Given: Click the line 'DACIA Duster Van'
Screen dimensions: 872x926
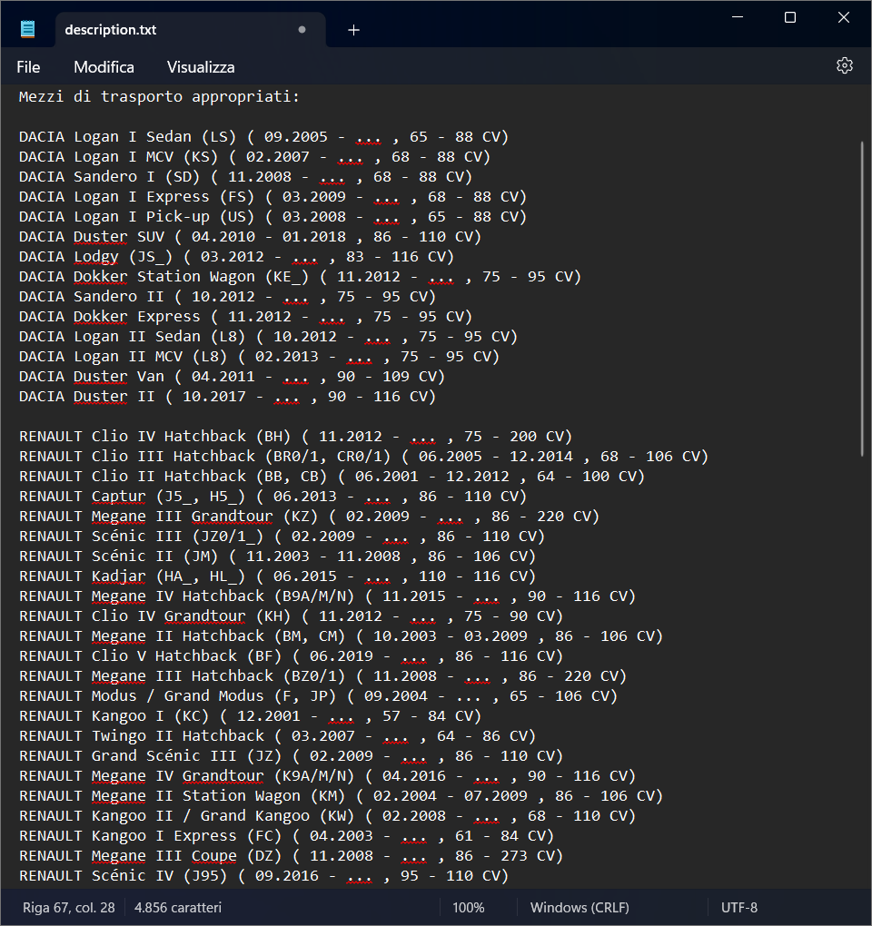Looking at the screenshot, I should coord(233,377).
